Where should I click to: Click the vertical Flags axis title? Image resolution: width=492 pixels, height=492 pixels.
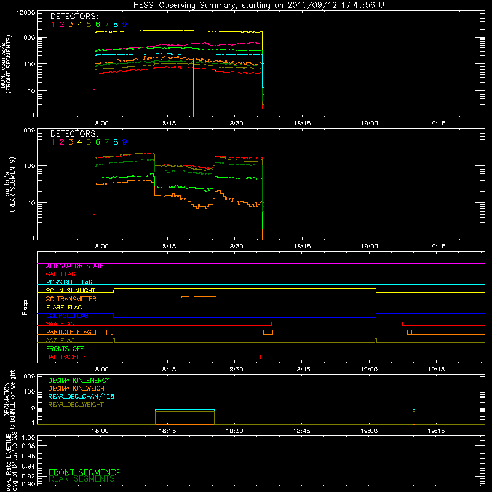(x=25, y=307)
